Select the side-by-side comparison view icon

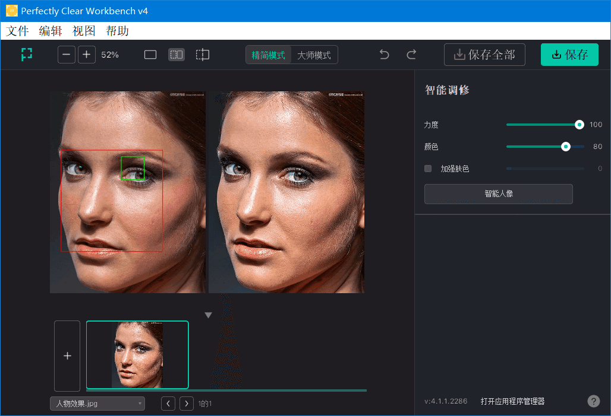(x=176, y=54)
